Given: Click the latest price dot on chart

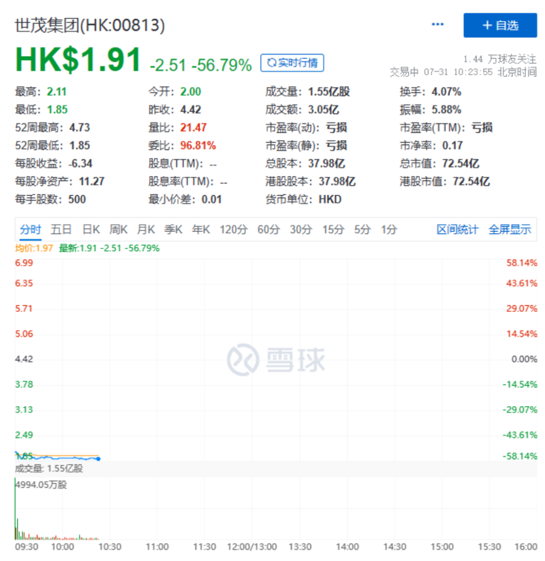Looking at the screenshot, I should [98, 459].
